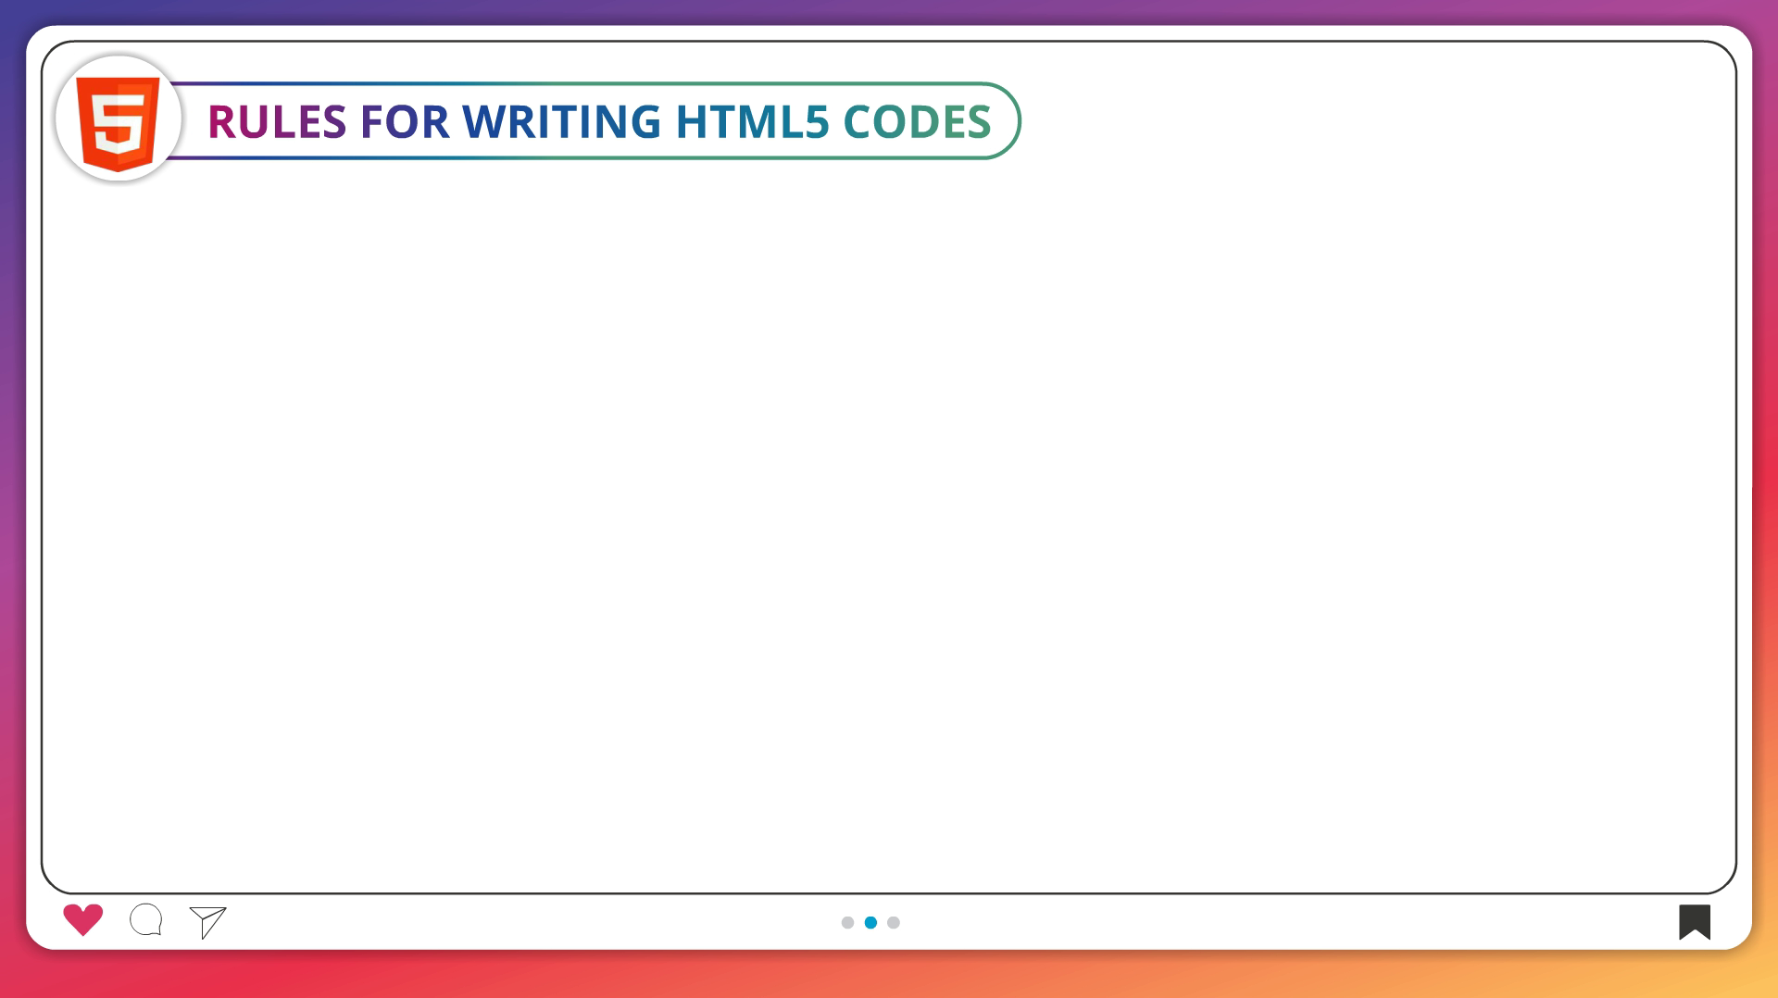
Task: Open comments via speech bubble icon
Action: pos(146,920)
